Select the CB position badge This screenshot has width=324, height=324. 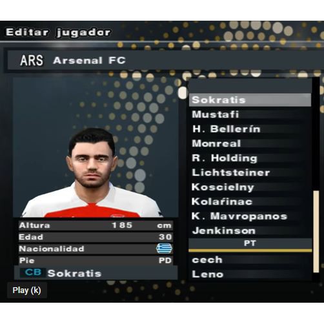click(33, 272)
